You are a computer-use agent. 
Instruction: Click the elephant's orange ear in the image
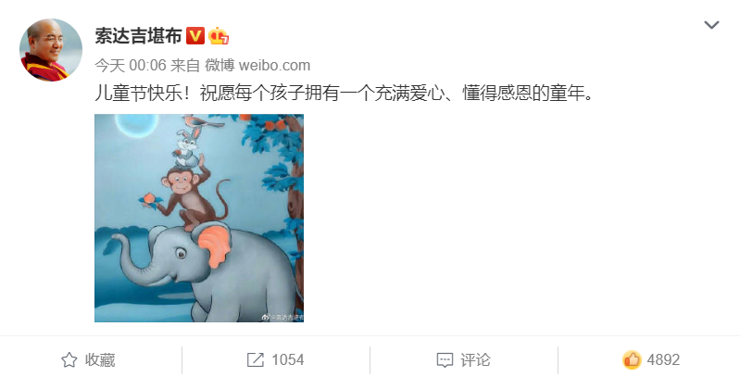(215, 245)
